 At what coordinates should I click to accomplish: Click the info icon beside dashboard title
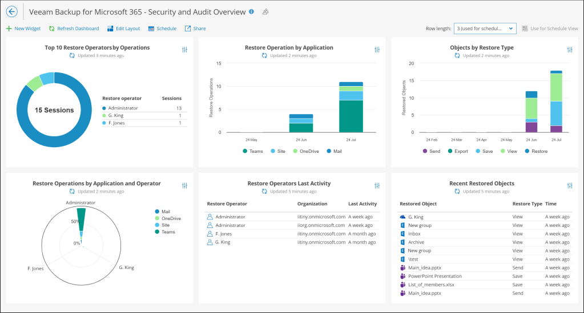[252, 11]
